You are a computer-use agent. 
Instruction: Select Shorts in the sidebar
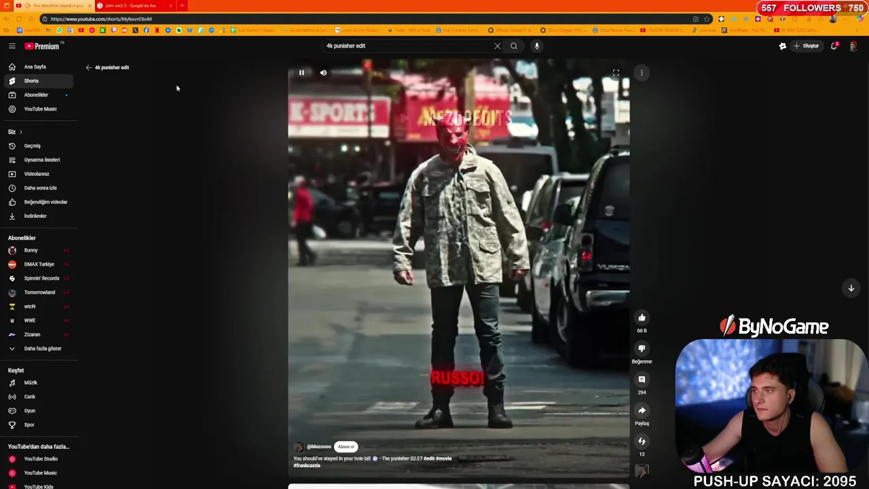pos(39,81)
